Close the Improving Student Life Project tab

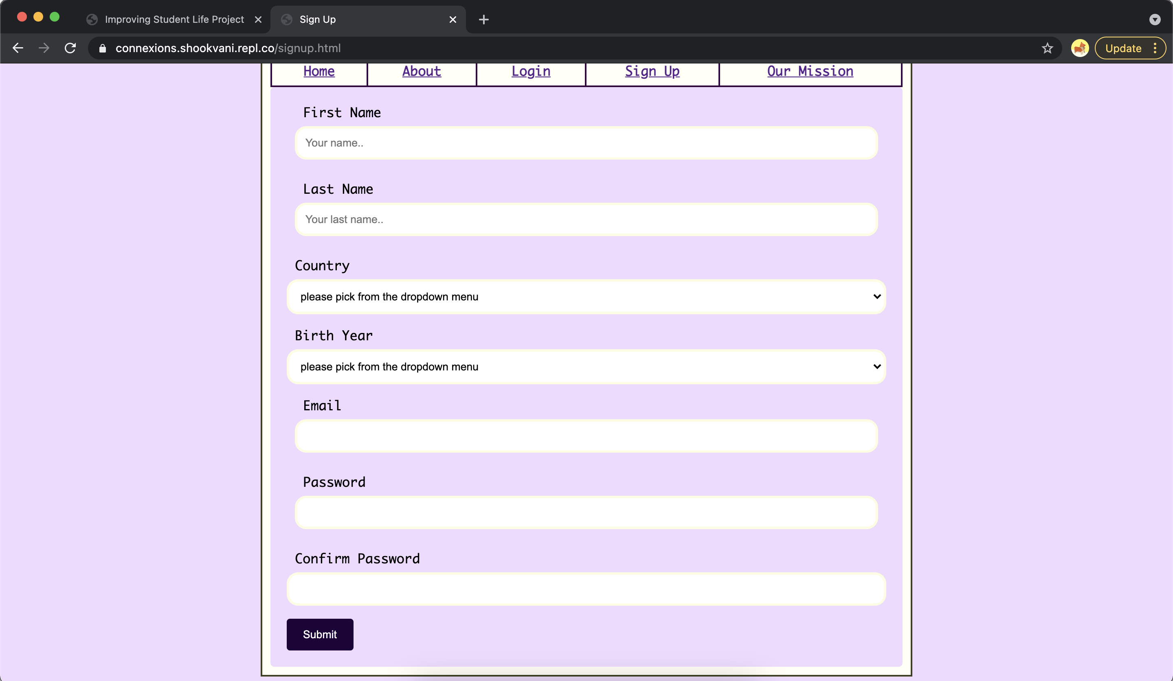point(258,20)
